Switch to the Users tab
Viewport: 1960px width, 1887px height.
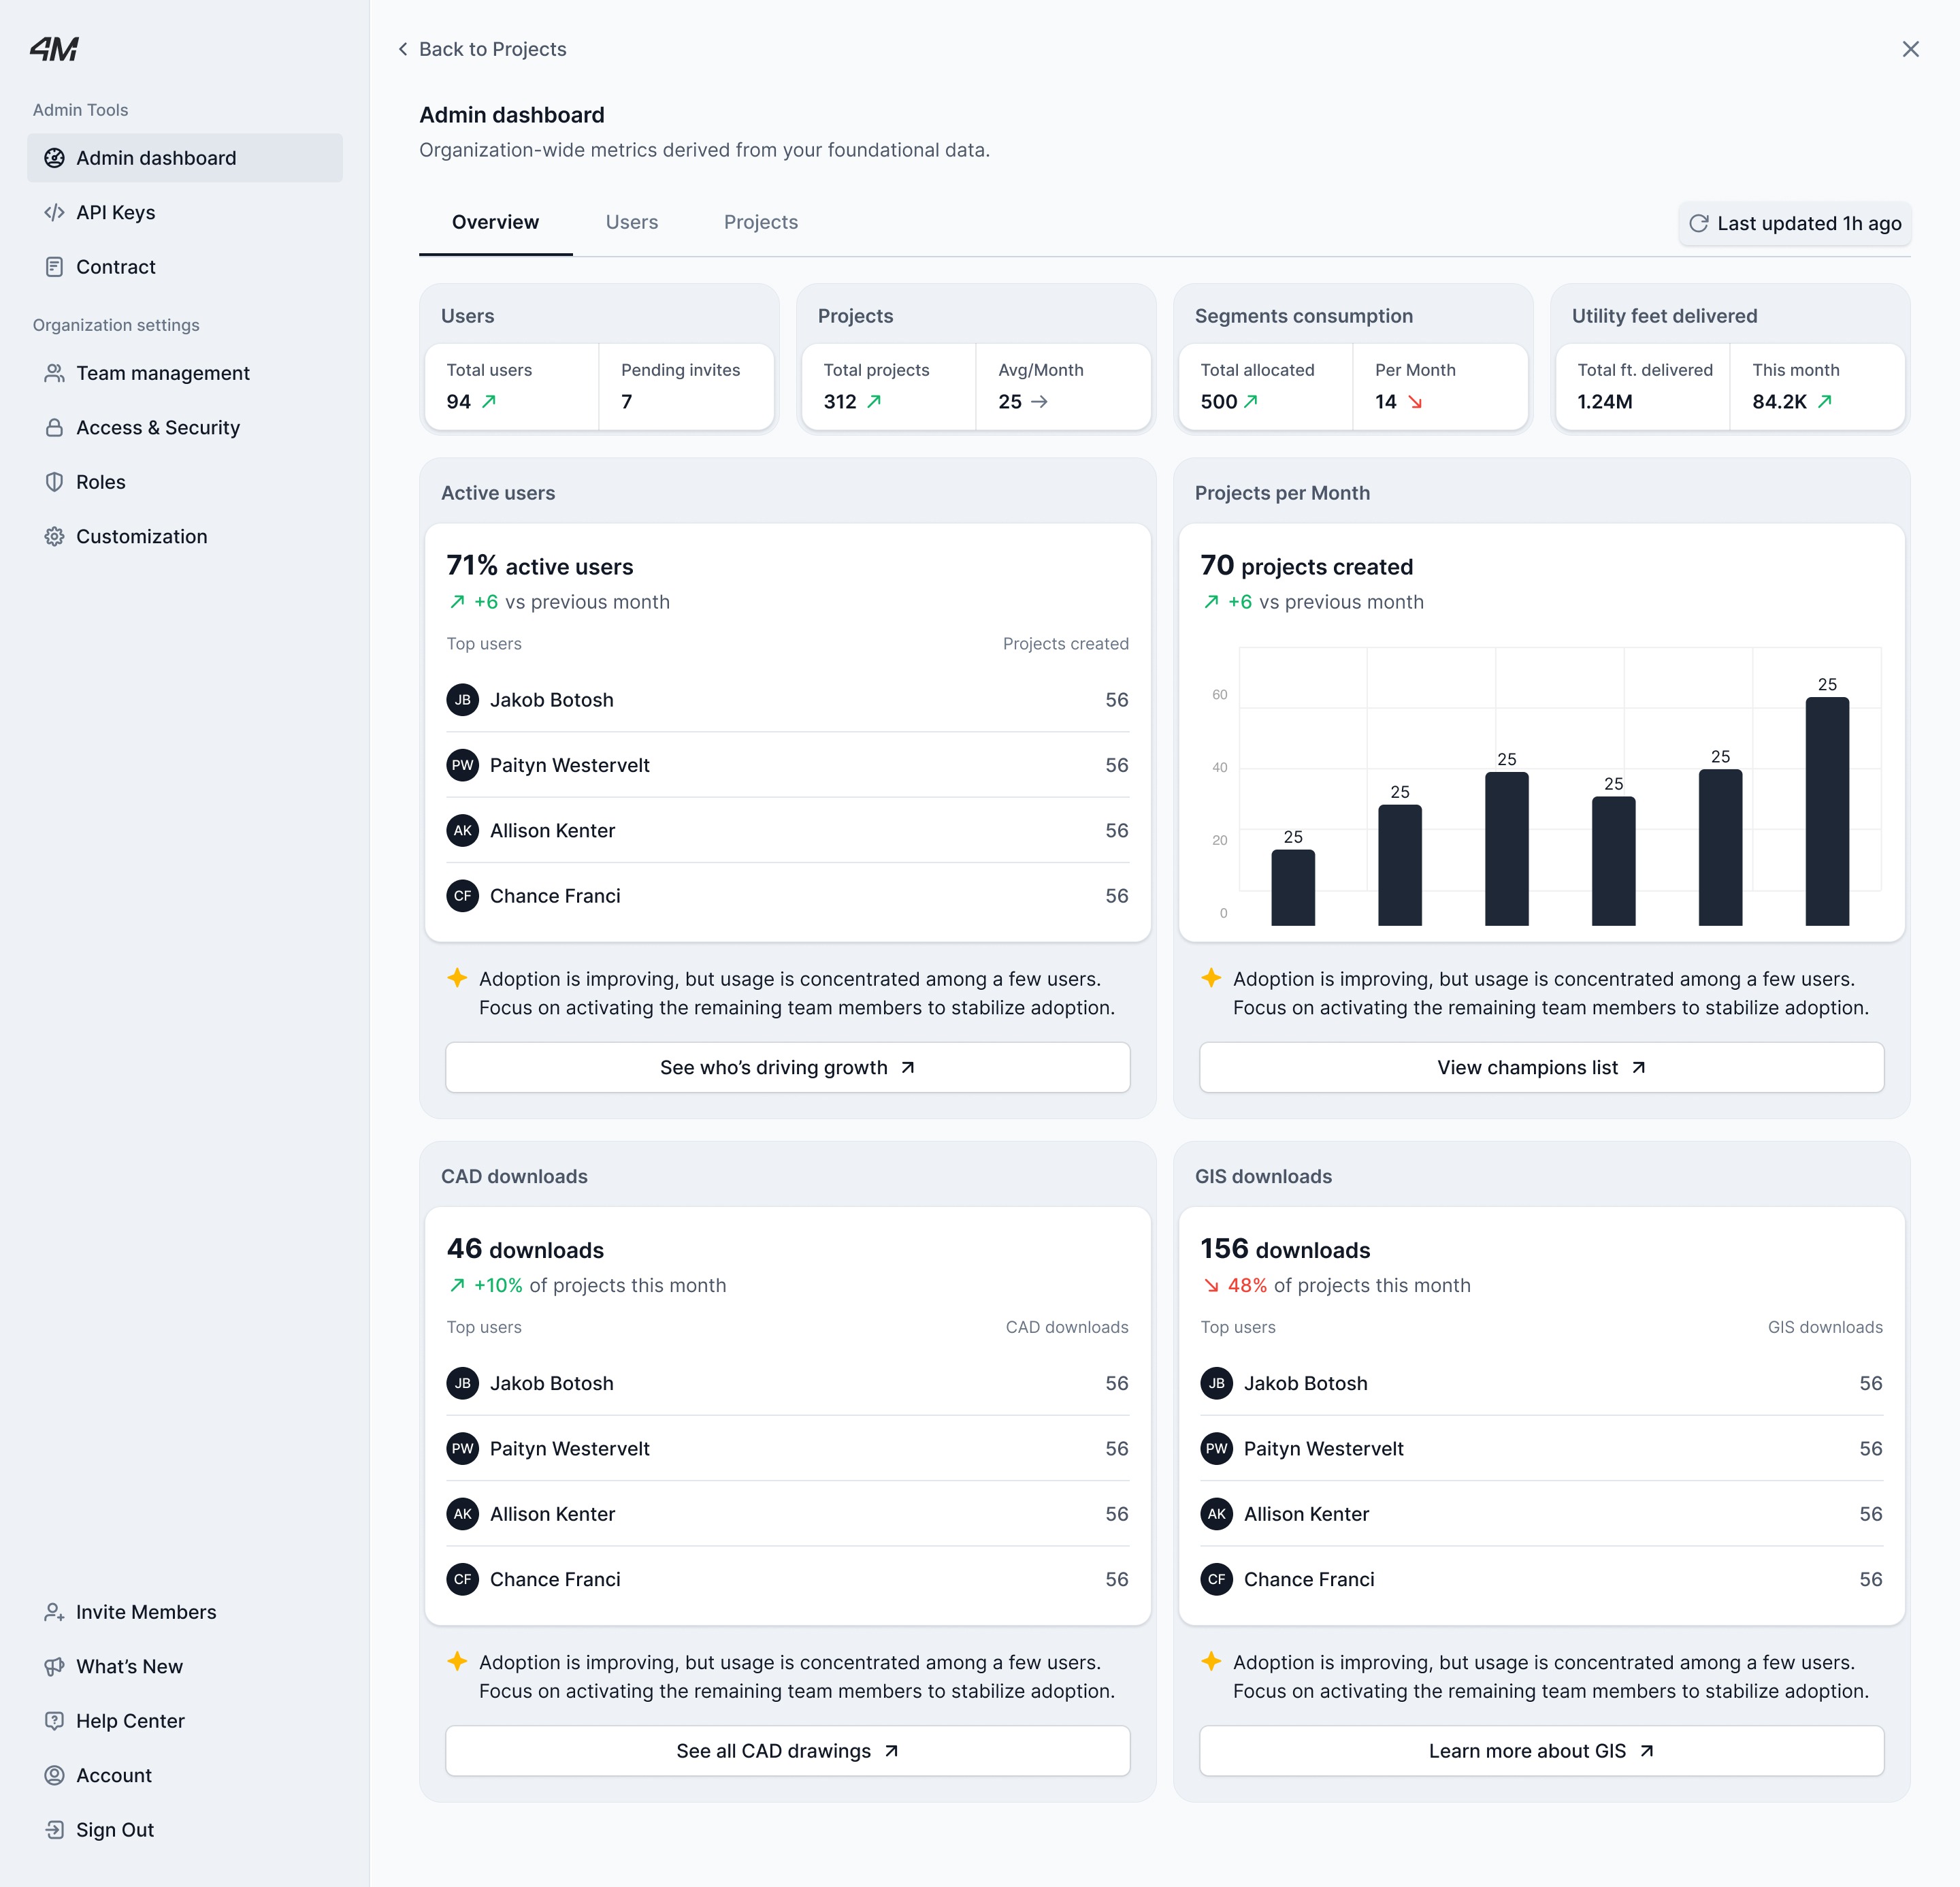point(632,222)
